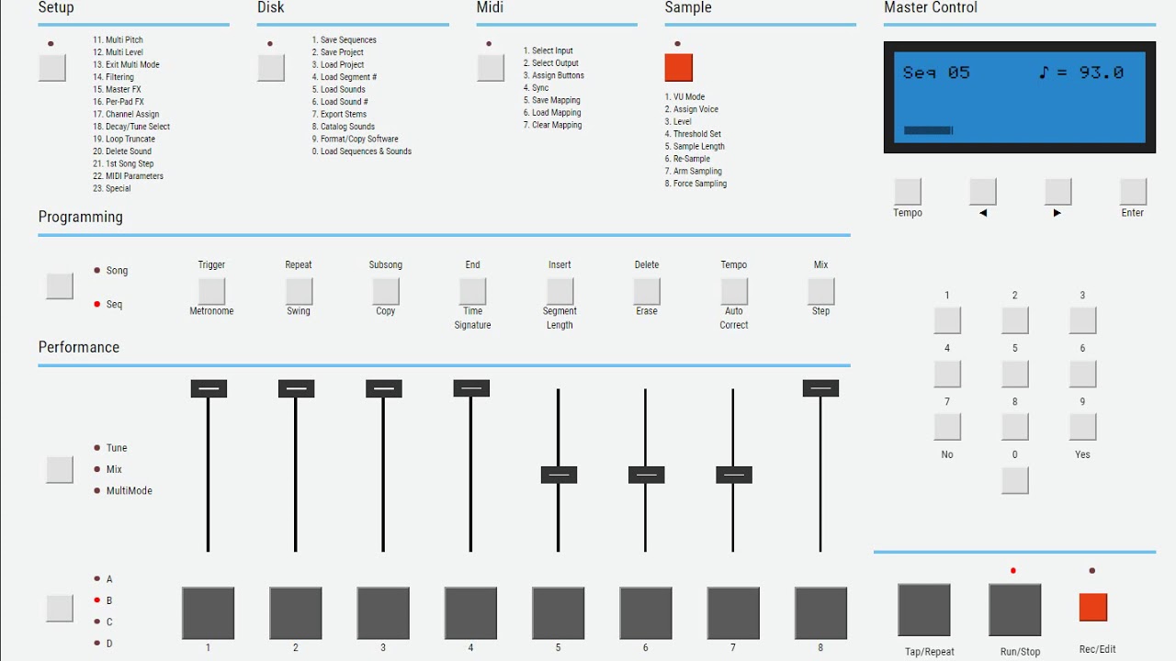Click keypad button 4
The width and height of the screenshot is (1176, 661).
947,374
